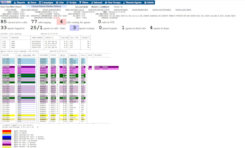
Task: Open the Filters section
Action: [84, 3]
